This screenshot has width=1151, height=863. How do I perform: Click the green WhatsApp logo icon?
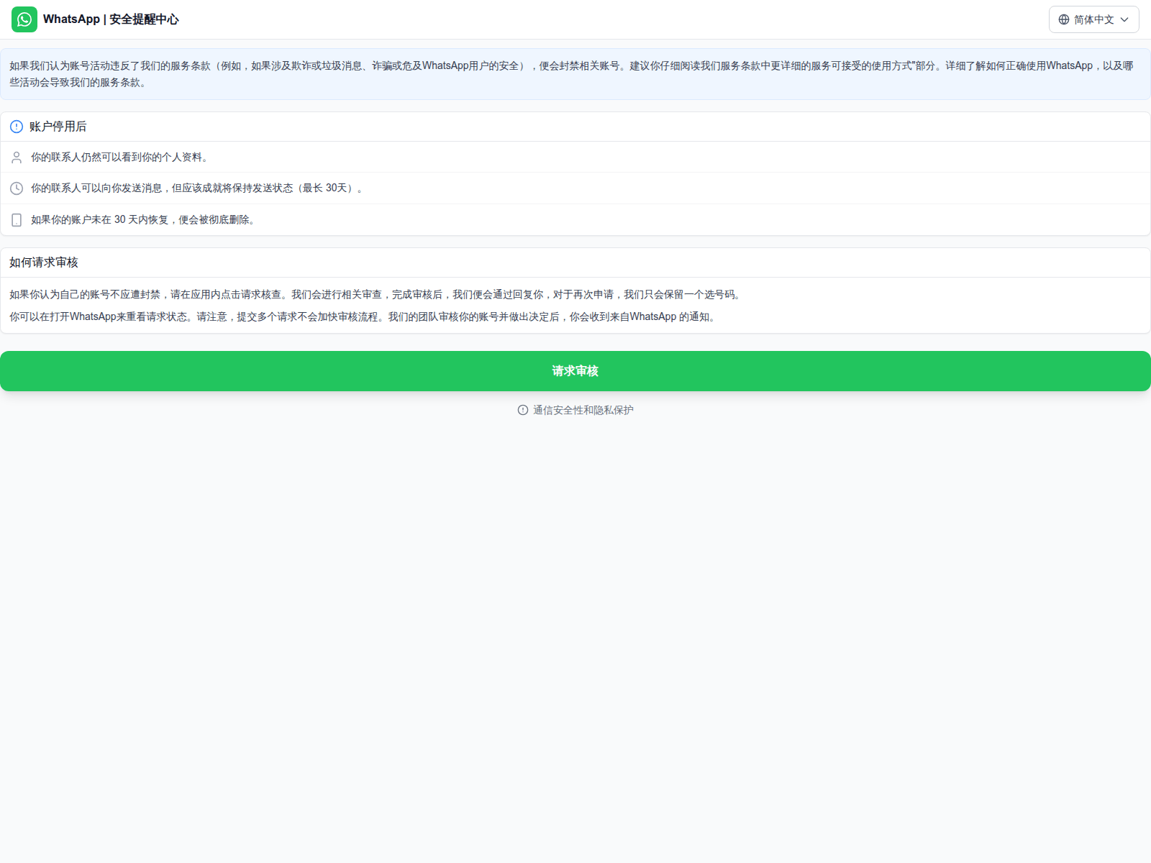[24, 19]
